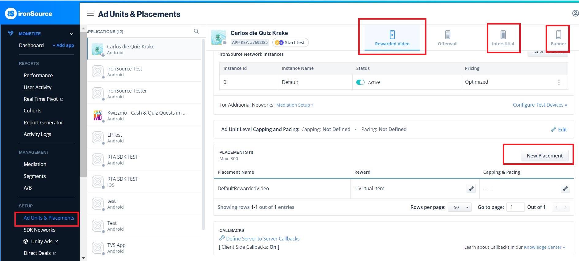Click the ironSource logo

click(x=28, y=13)
